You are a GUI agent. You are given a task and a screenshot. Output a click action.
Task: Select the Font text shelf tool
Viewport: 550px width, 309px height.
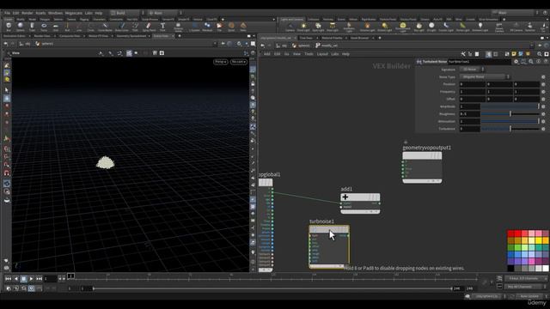point(162,27)
